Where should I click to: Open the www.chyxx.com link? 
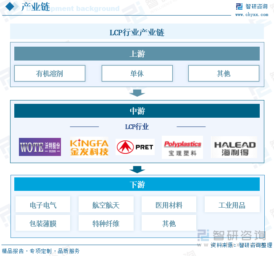252,15
